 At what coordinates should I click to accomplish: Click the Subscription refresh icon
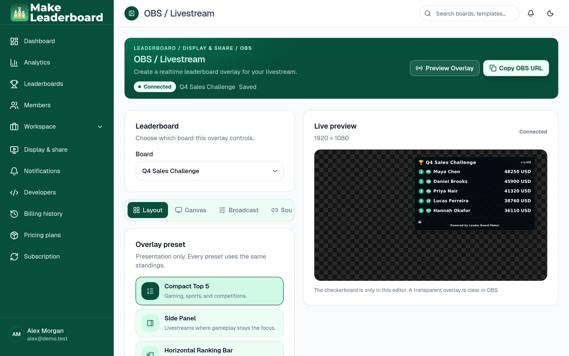pos(14,257)
